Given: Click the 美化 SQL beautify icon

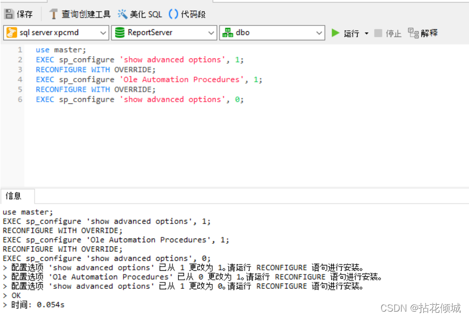Looking at the screenshot, I should click(x=121, y=14).
